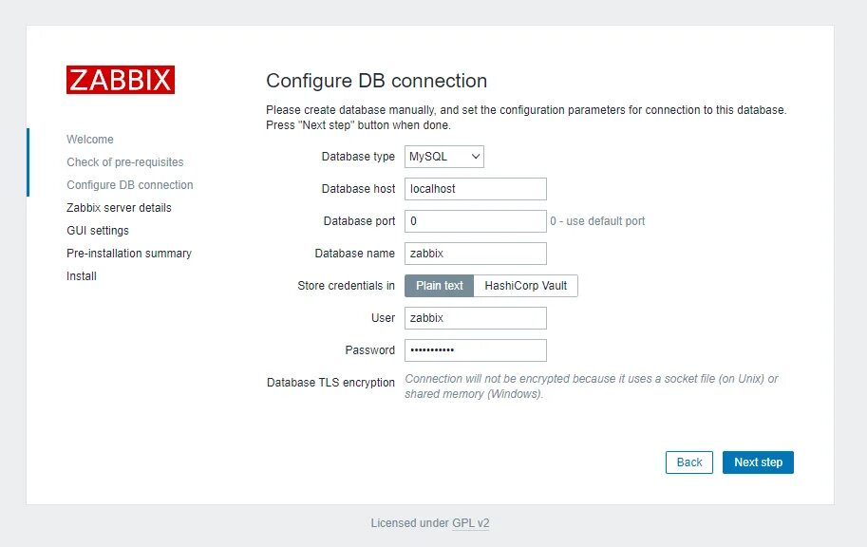Focus the Database port input
Image resolution: width=867 pixels, height=547 pixels.
point(476,221)
